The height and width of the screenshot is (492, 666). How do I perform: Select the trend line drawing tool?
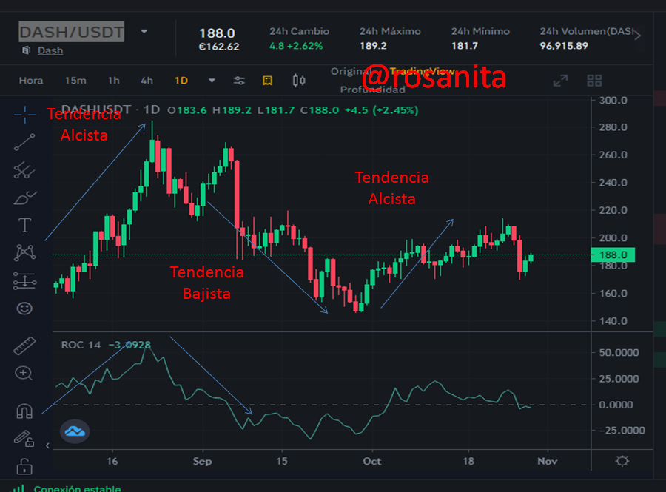click(x=24, y=142)
